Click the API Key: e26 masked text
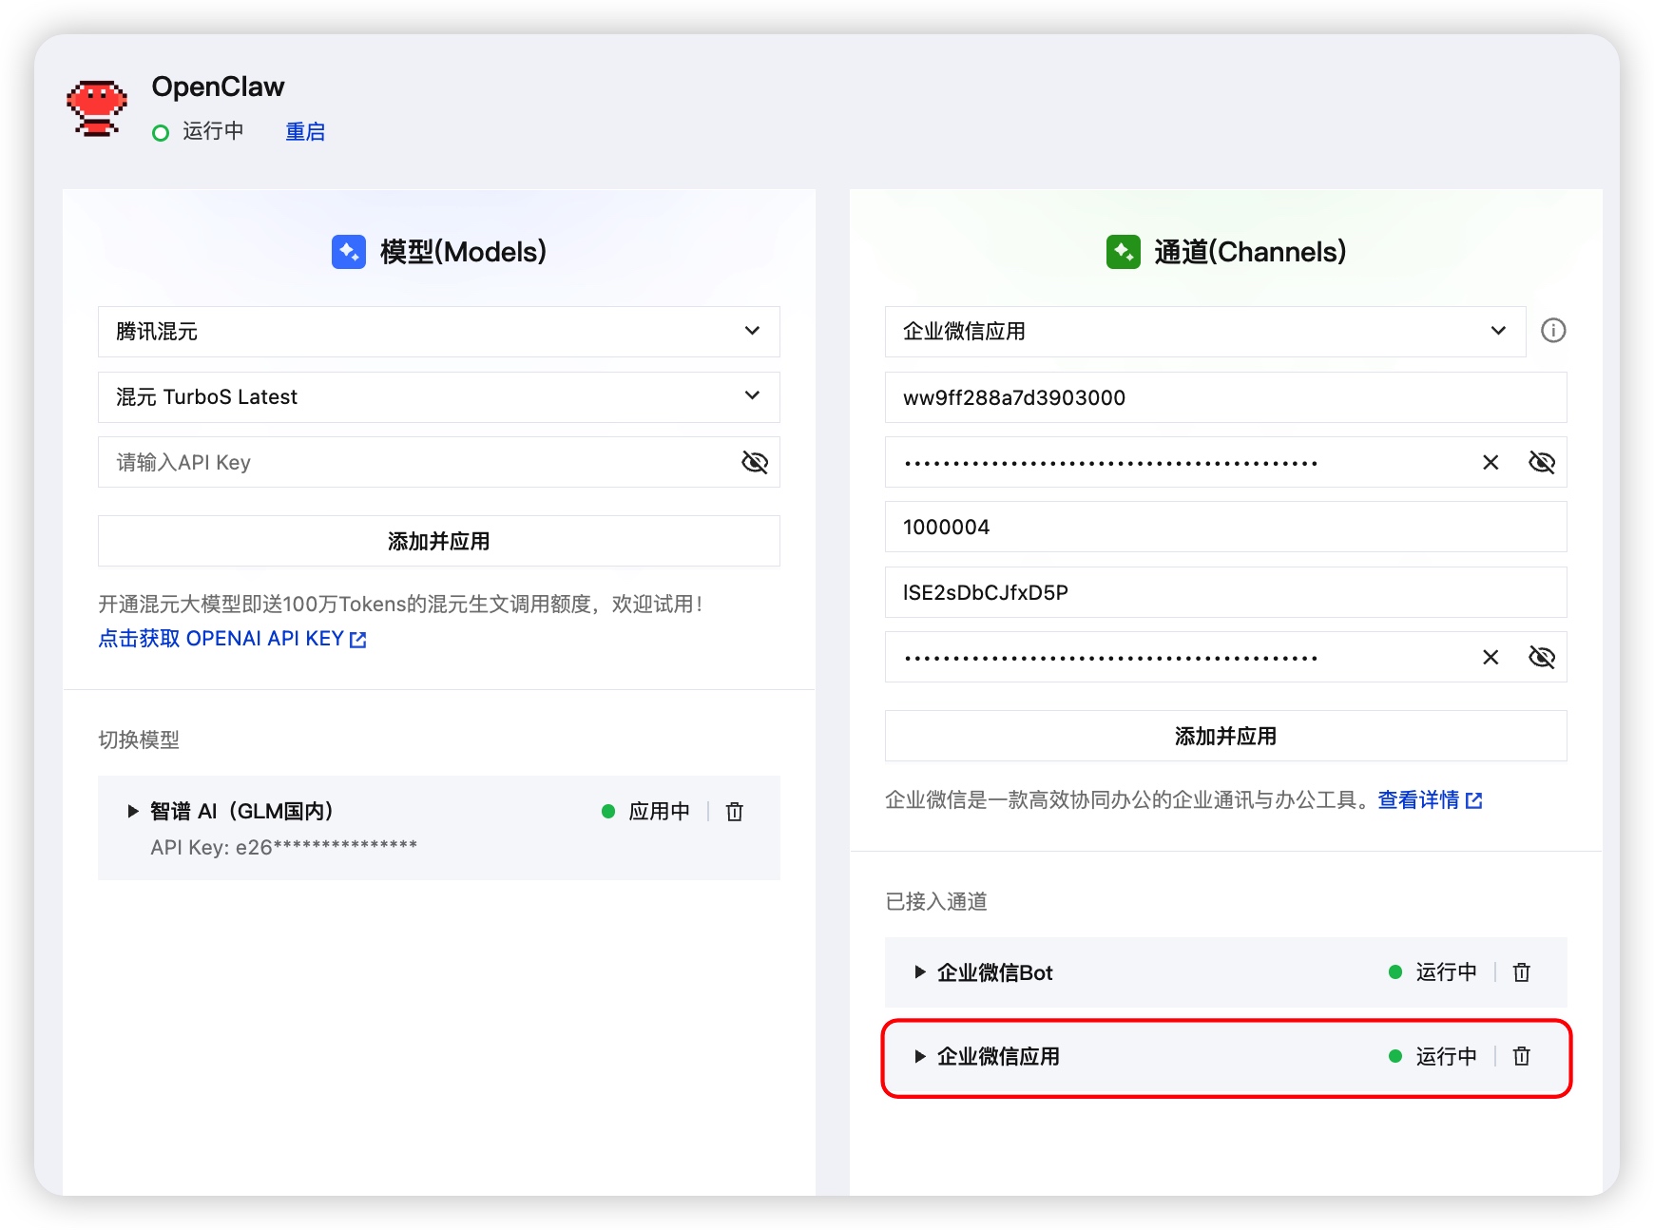Image resolution: width=1654 pixels, height=1230 pixels. [x=283, y=848]
